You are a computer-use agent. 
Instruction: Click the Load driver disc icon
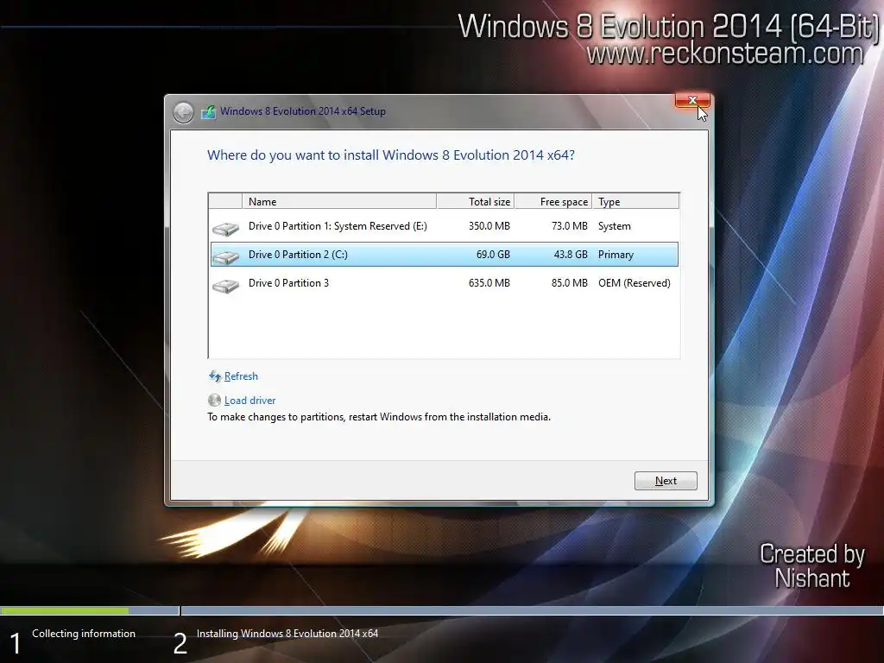[214, 401]
